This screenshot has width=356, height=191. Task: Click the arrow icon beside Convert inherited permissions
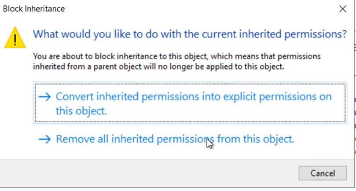[44, 97]
